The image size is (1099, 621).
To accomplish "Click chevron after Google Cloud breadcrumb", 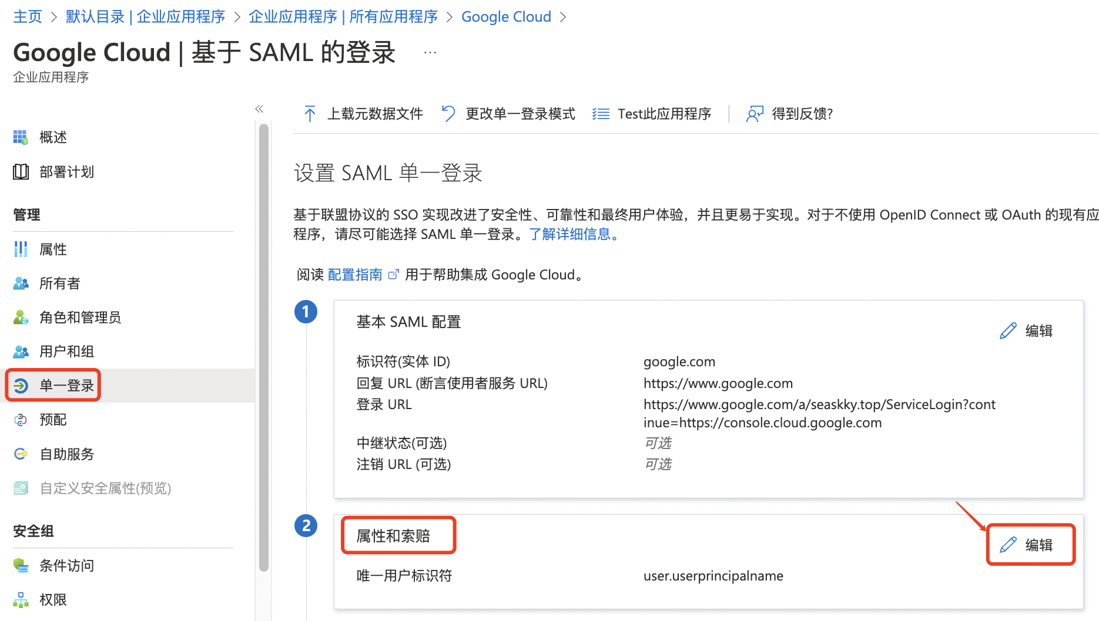I will [x=563, y=17].
